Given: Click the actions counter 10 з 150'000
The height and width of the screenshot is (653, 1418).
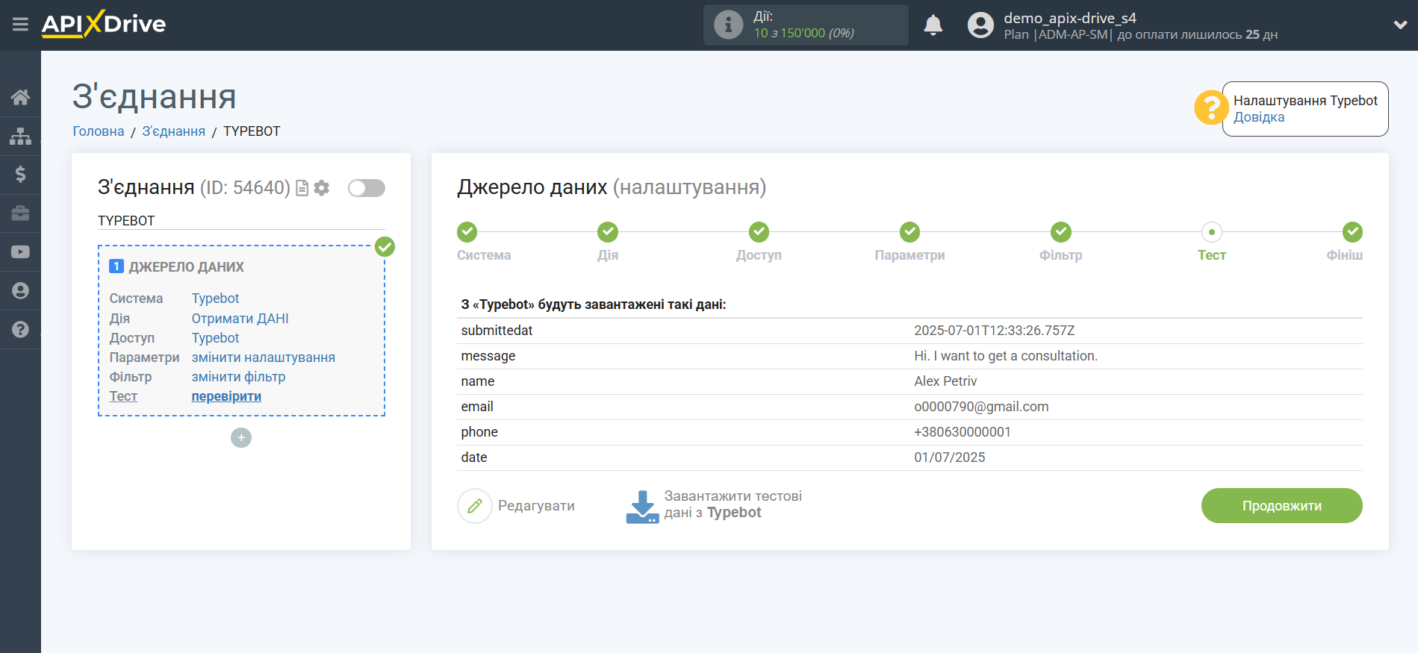Looking at the screenshot, I should 803,34.
